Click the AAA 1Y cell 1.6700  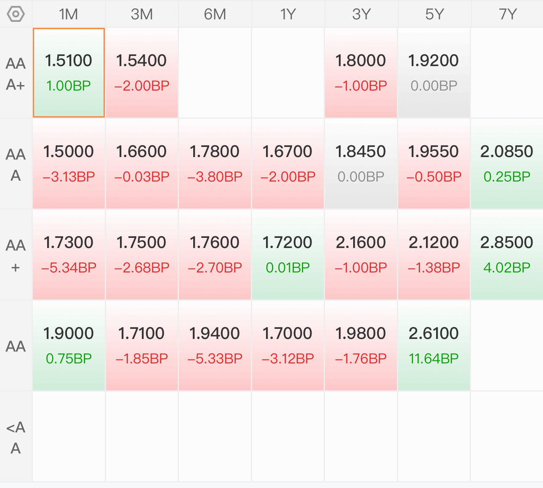coord(288,164)
